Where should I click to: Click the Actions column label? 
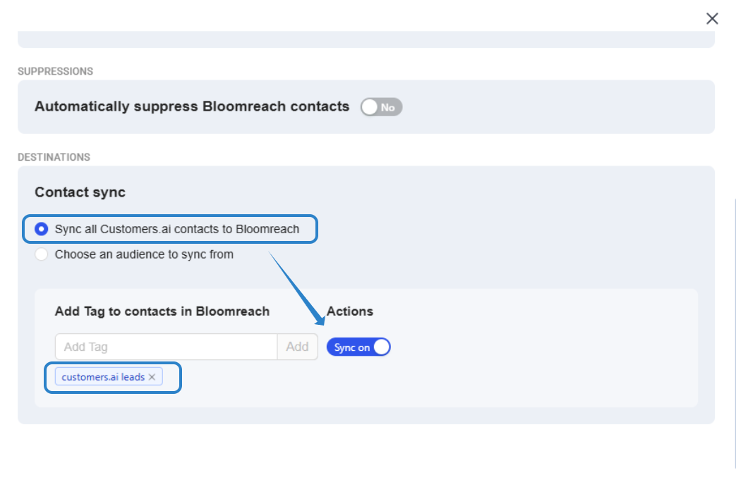pos(349,311)
